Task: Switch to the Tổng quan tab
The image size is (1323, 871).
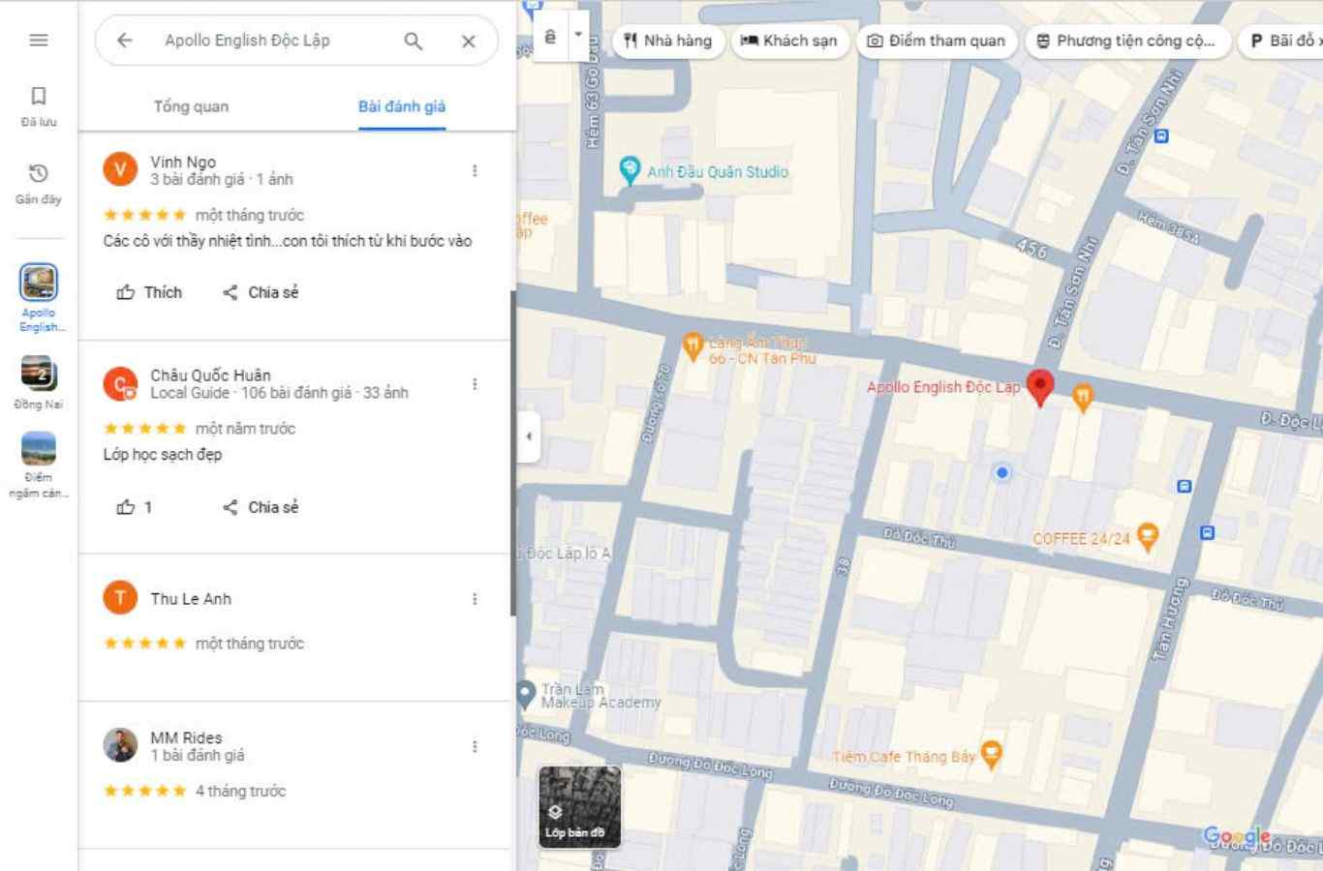Action: pos(191,106)
